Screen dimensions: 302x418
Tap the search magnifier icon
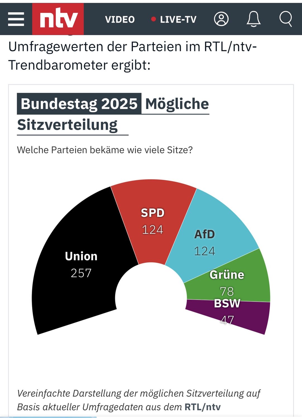pyautogui.click(x=286, y=19)
